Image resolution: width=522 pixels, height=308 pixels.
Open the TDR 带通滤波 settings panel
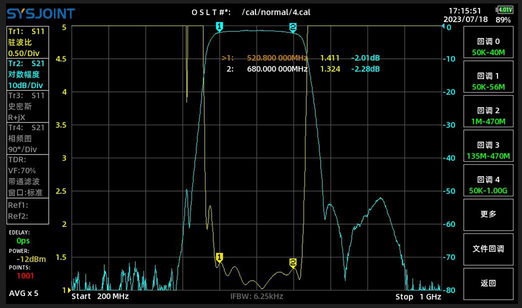[x=27, y=176]
